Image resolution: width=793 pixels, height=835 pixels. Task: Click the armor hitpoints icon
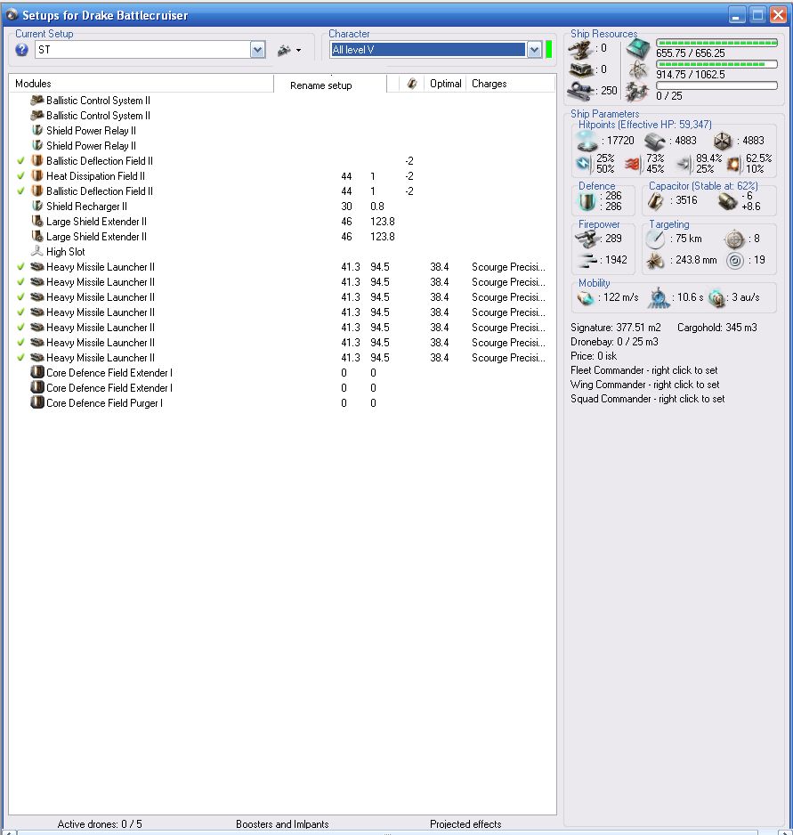655,142
